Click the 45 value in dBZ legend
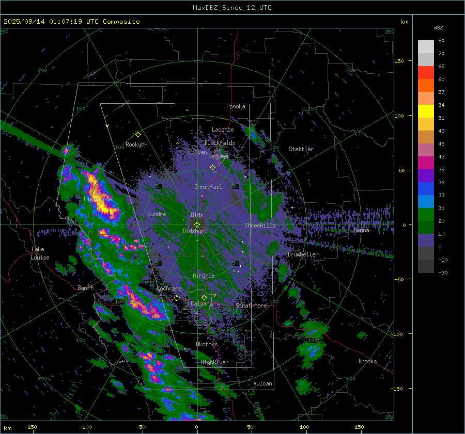Image resolution: width=465 pixels, height=434 pixels. [x=441, y=143]
